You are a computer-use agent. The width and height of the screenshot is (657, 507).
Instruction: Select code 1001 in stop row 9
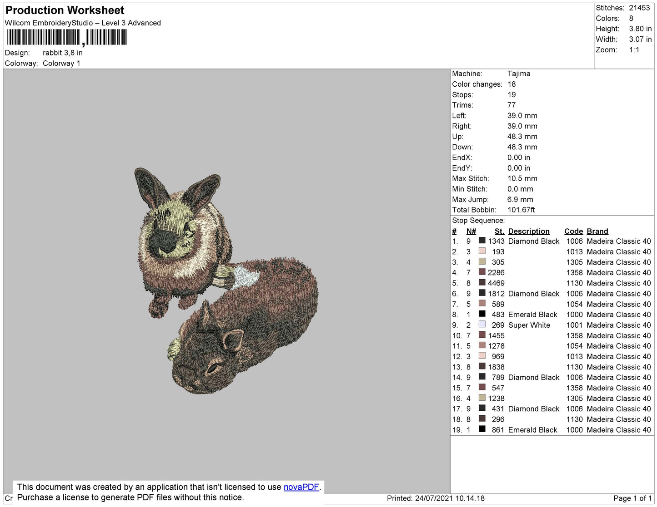[x=574, y=325]
